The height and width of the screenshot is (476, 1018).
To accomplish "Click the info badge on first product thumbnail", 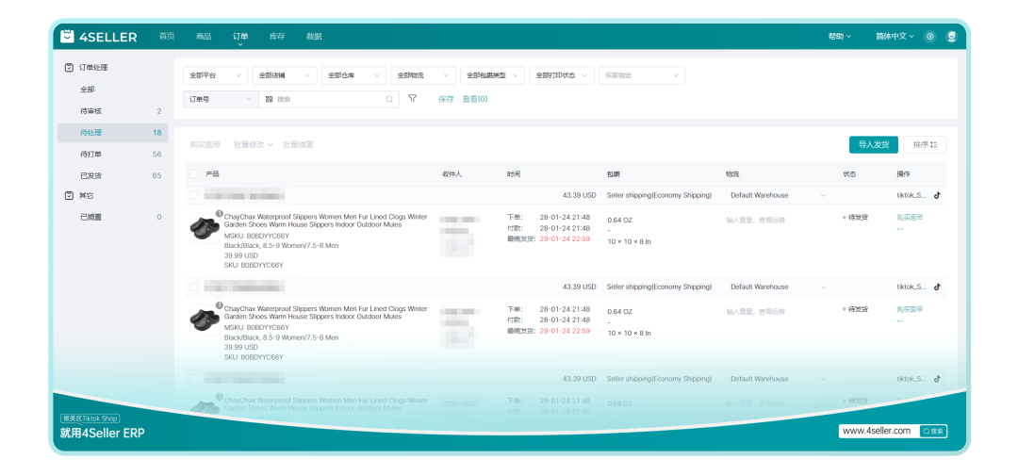I will point(220,213).
